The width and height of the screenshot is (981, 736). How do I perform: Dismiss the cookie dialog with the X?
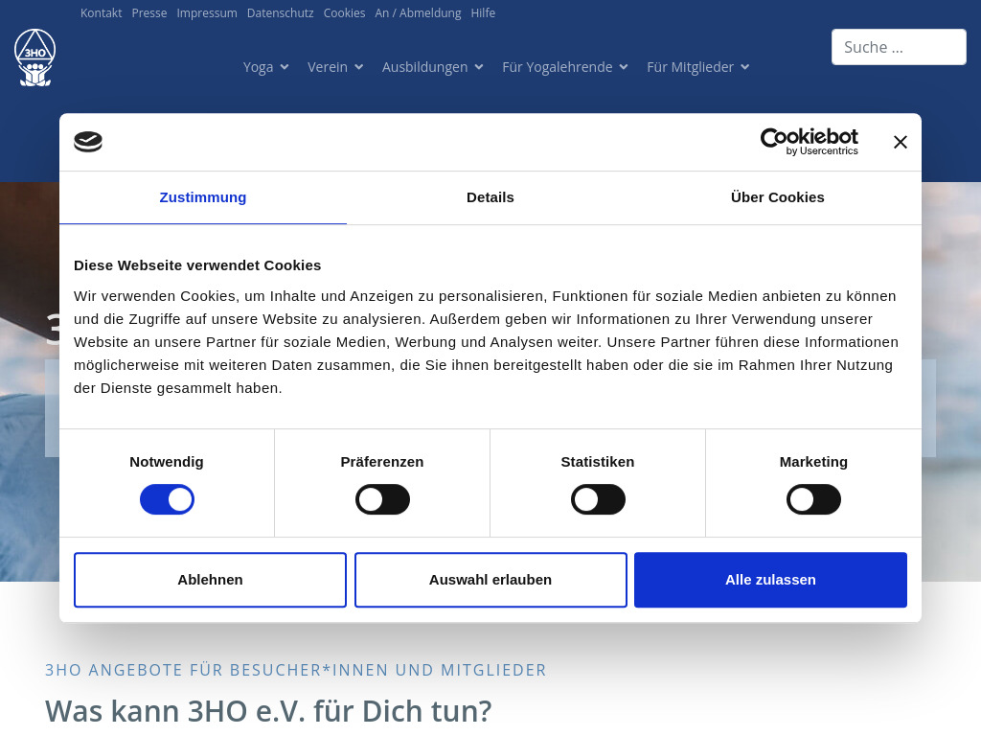point(900,141)
